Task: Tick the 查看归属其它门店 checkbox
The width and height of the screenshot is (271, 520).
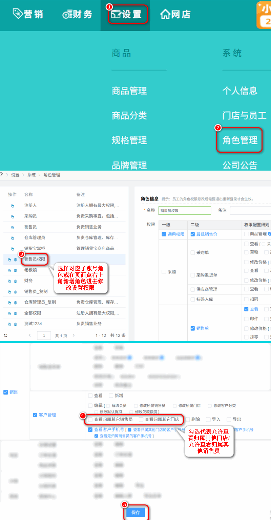Action: tap(141, 420)
